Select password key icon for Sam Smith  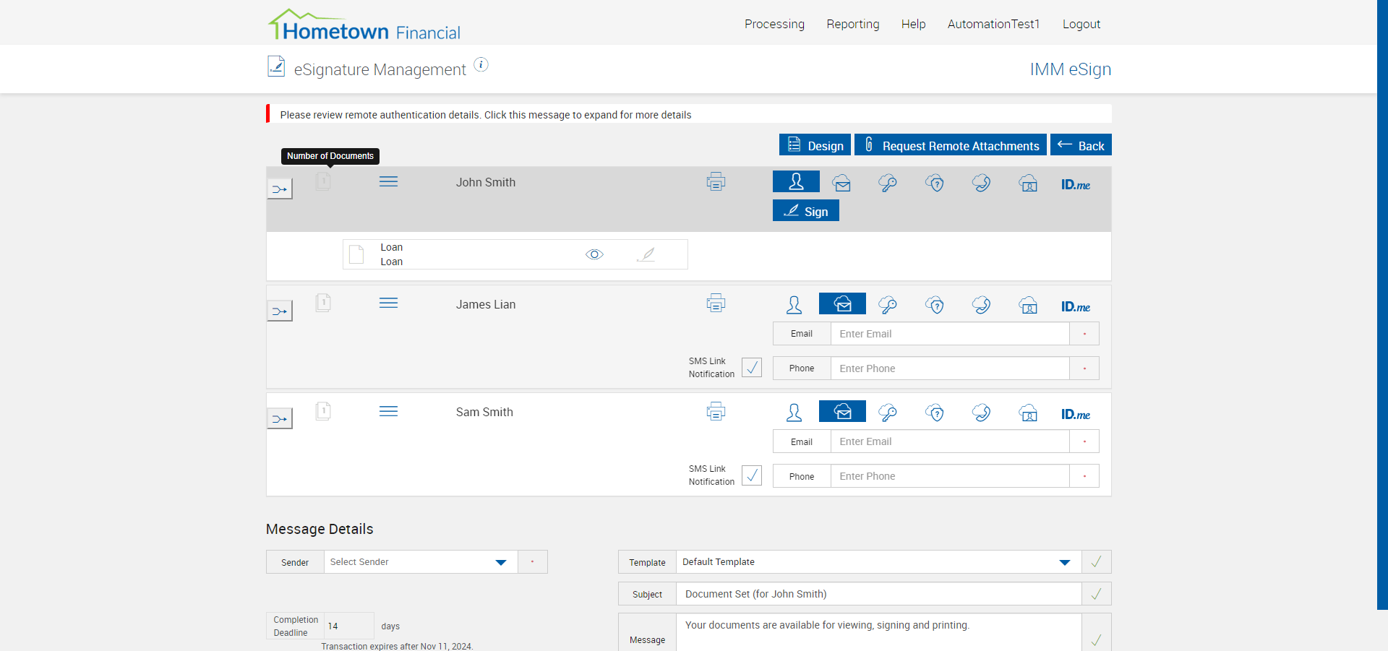coord(888,413)
